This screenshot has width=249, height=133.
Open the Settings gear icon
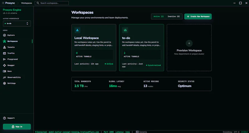coord(4,83)
